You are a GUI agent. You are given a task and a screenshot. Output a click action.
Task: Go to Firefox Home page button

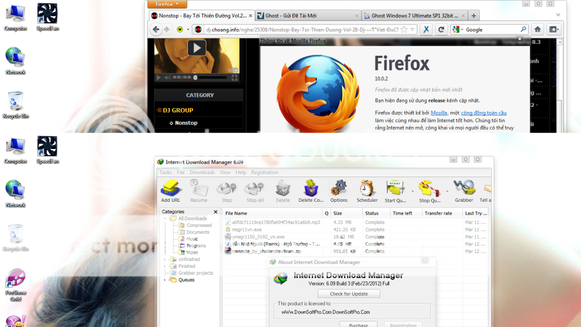click(x=537, y=30)
